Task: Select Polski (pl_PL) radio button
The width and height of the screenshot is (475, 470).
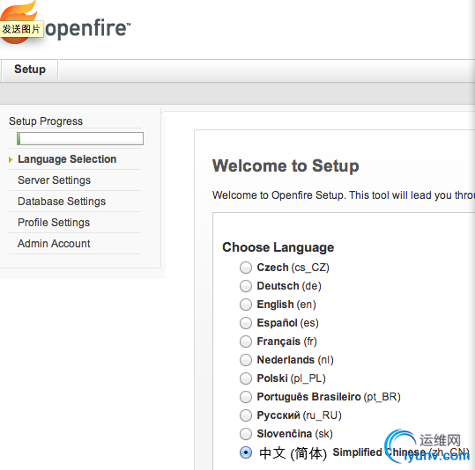Action: pos(246,378)
